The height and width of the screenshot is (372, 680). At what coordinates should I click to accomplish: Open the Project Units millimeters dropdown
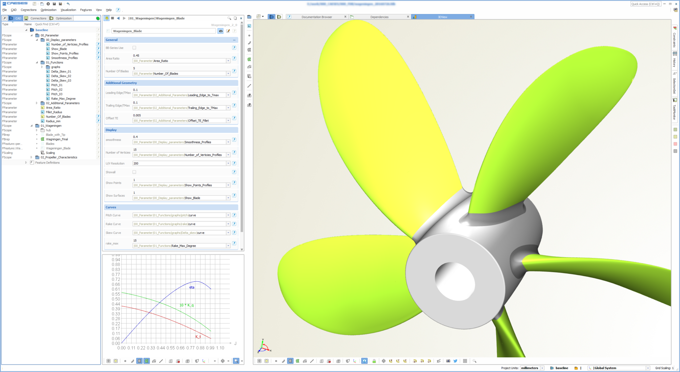[x=542, y=368]
